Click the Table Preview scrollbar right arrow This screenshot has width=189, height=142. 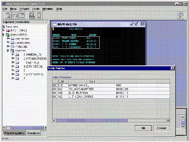click(168, 121)
